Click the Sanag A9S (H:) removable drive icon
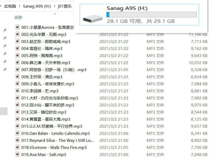The width and height of the screenshot is (209, 157). tap(93, 19)
